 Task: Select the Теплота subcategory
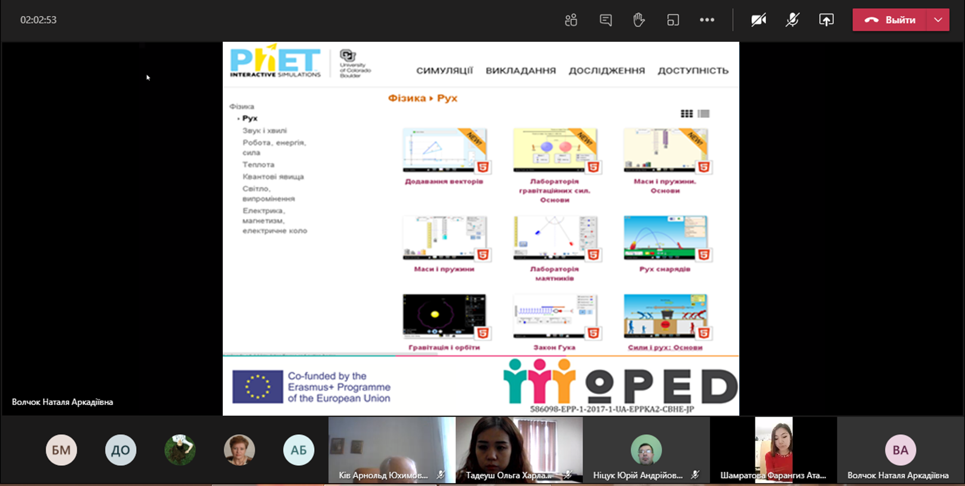(259, 165)
